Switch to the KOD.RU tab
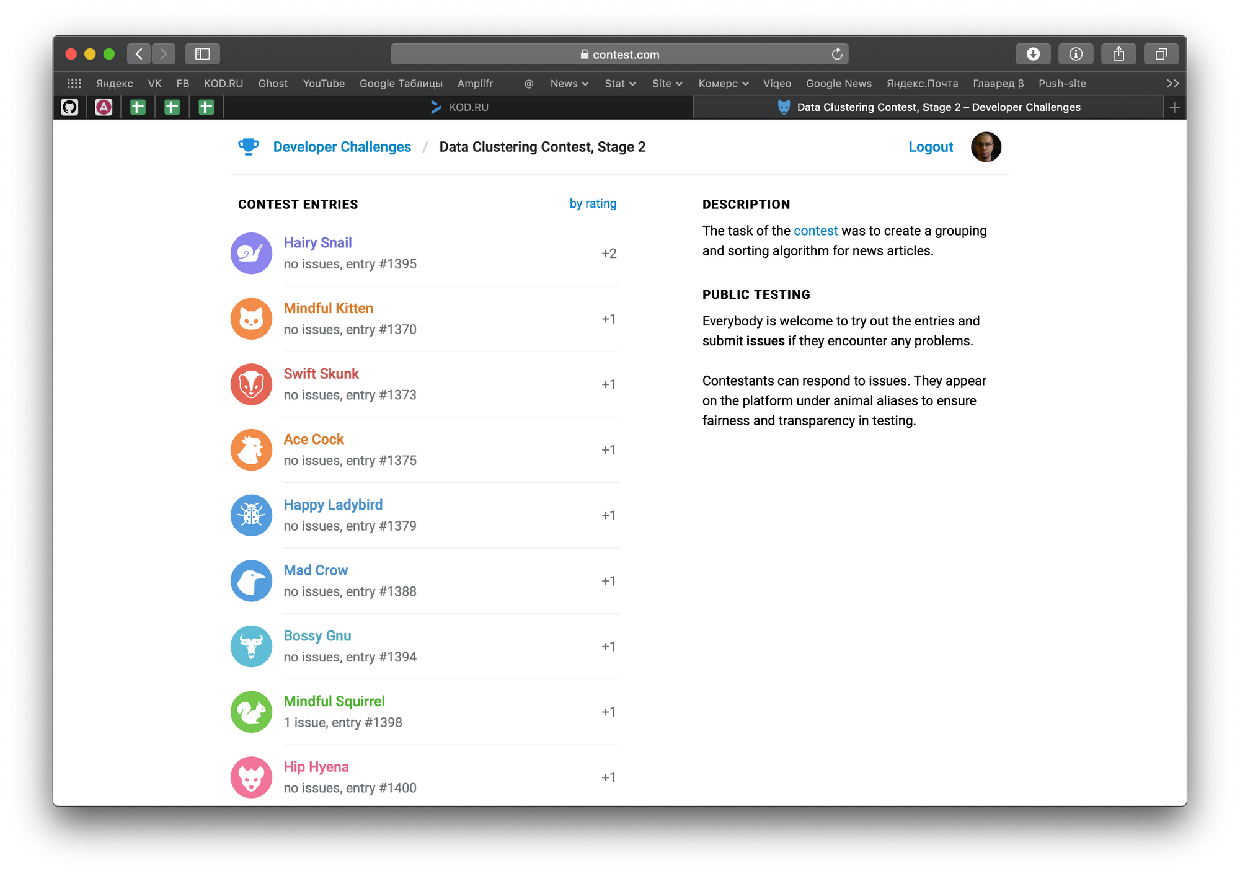Screen dimensions: 1240x876 pyautogui.click(x=459, y=107)
